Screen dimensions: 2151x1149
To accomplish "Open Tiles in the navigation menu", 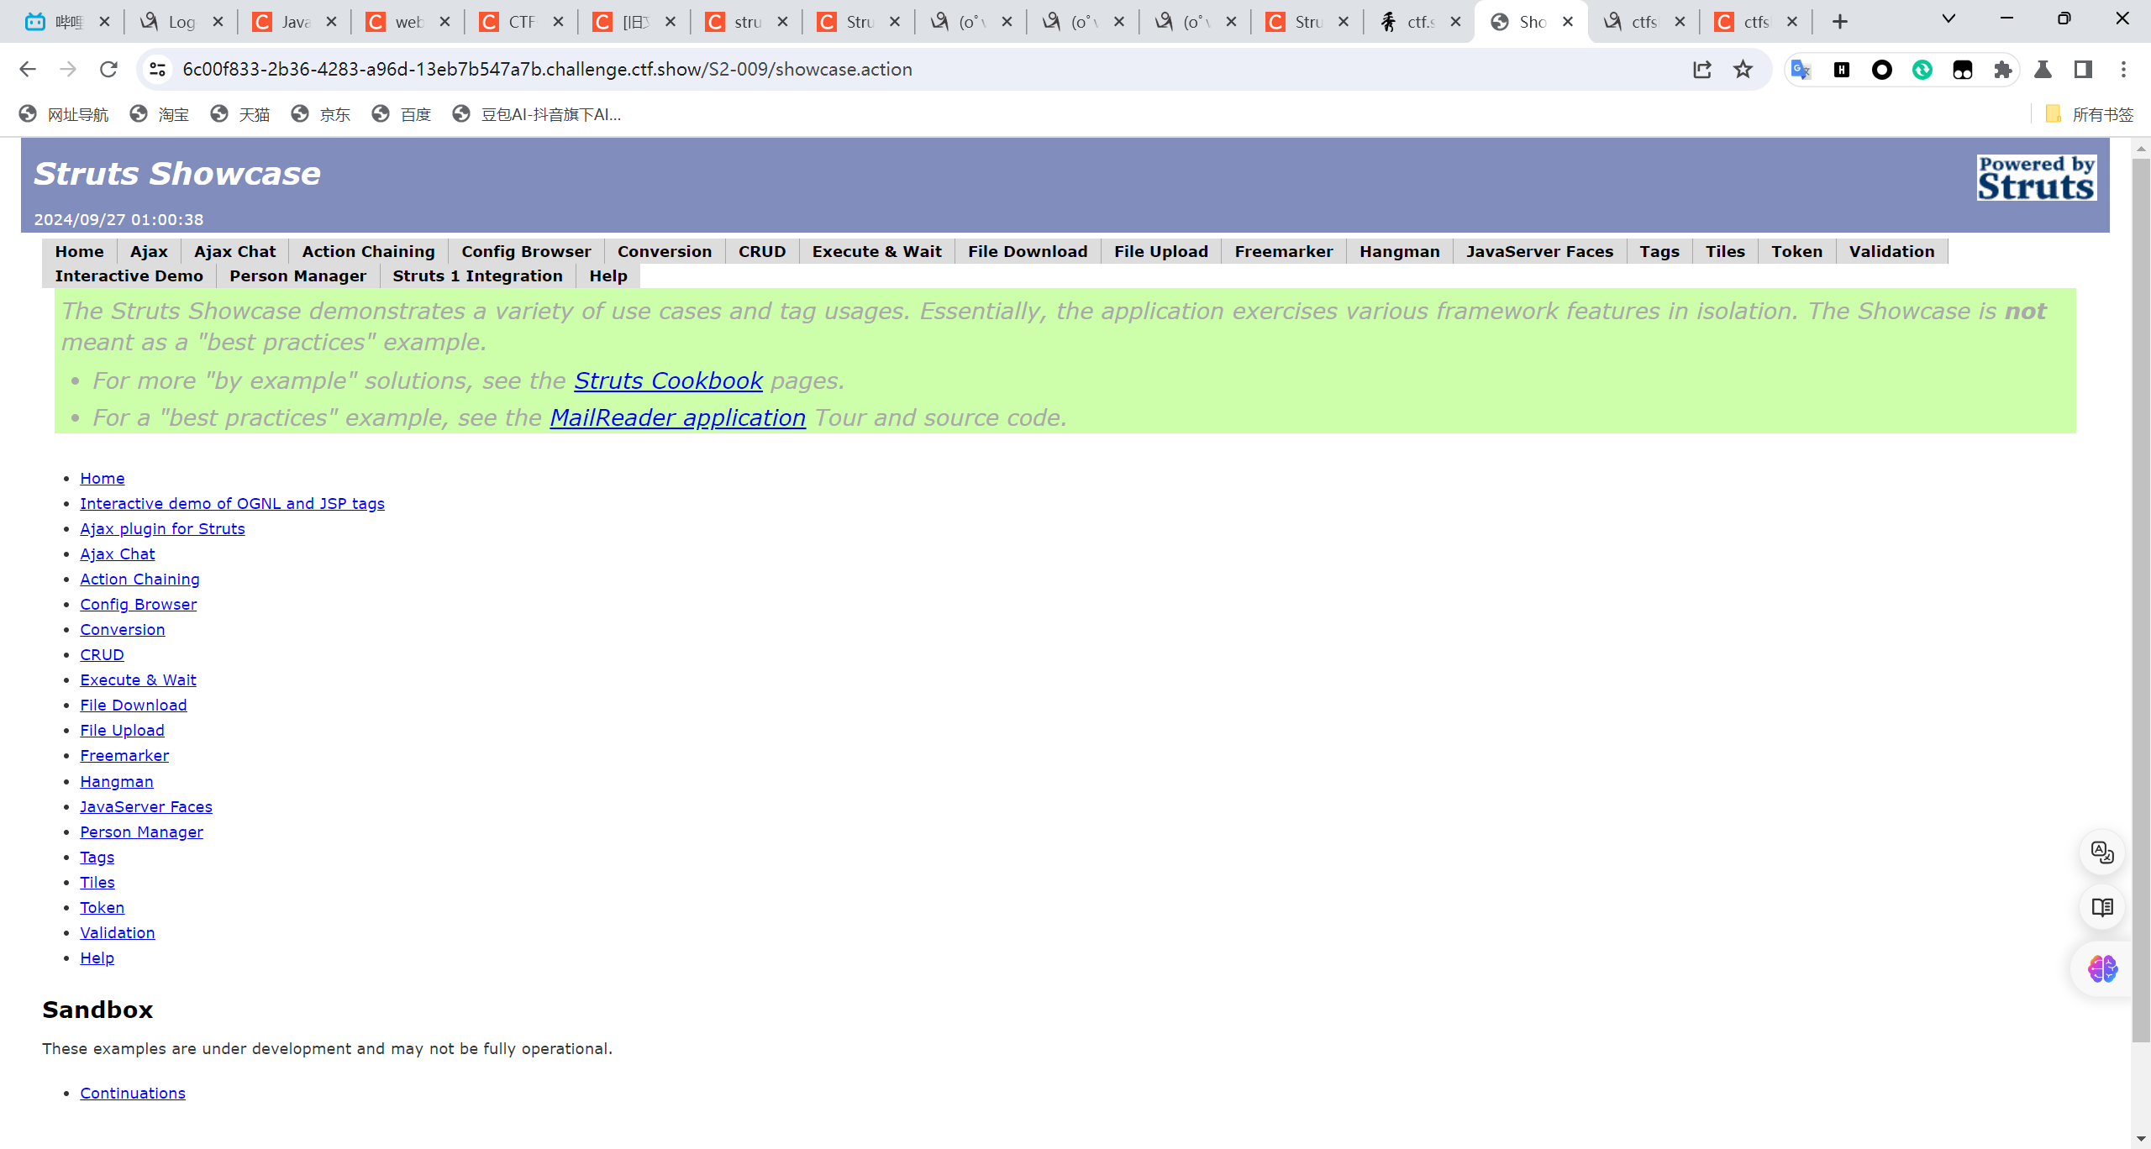I will click(1725, 251).
